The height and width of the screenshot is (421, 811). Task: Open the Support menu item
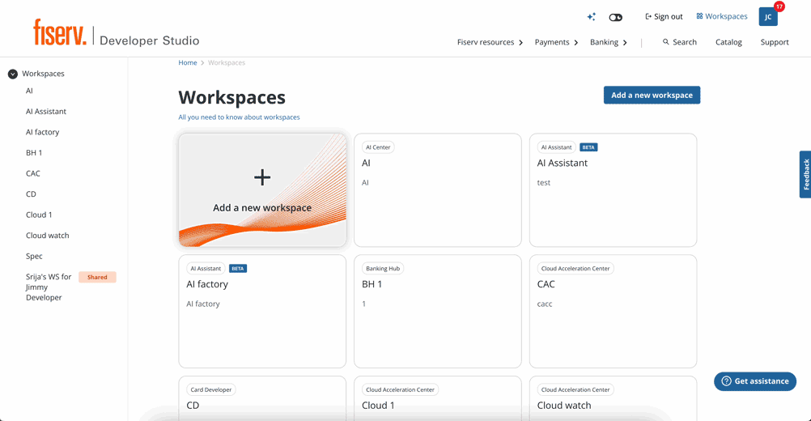tap(774, 42)
